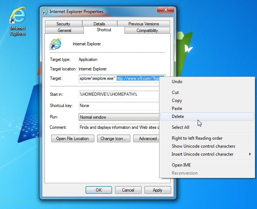This screenshot has width=257, height=209.
Task: Click the Comment text field
Action: 119,128
